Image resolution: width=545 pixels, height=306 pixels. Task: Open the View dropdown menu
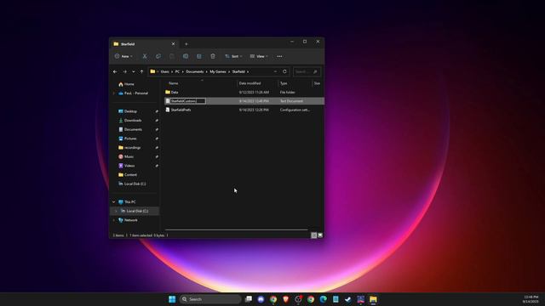coord(259,56)
